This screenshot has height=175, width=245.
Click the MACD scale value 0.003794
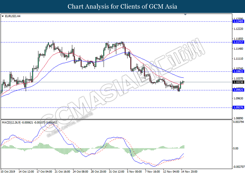point(239,122)
